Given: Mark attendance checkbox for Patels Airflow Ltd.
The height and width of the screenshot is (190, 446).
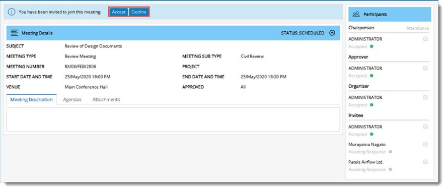Looking at the screenshot, I should pyautogui.click(x=425, y=162).
